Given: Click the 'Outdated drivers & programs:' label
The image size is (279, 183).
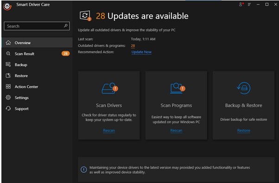Looking at the screenshot, I should click(101, 46).
